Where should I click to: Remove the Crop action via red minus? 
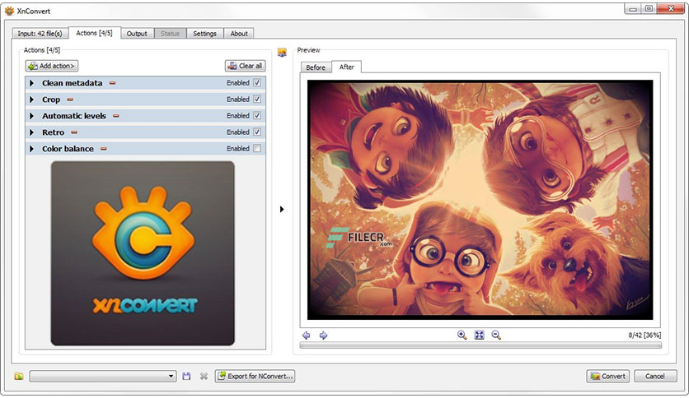(70, 99)
